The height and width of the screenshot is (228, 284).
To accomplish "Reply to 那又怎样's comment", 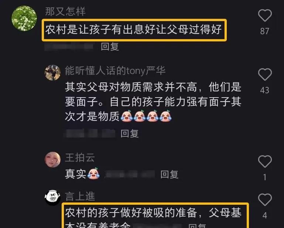I will [x=110, y=47].
